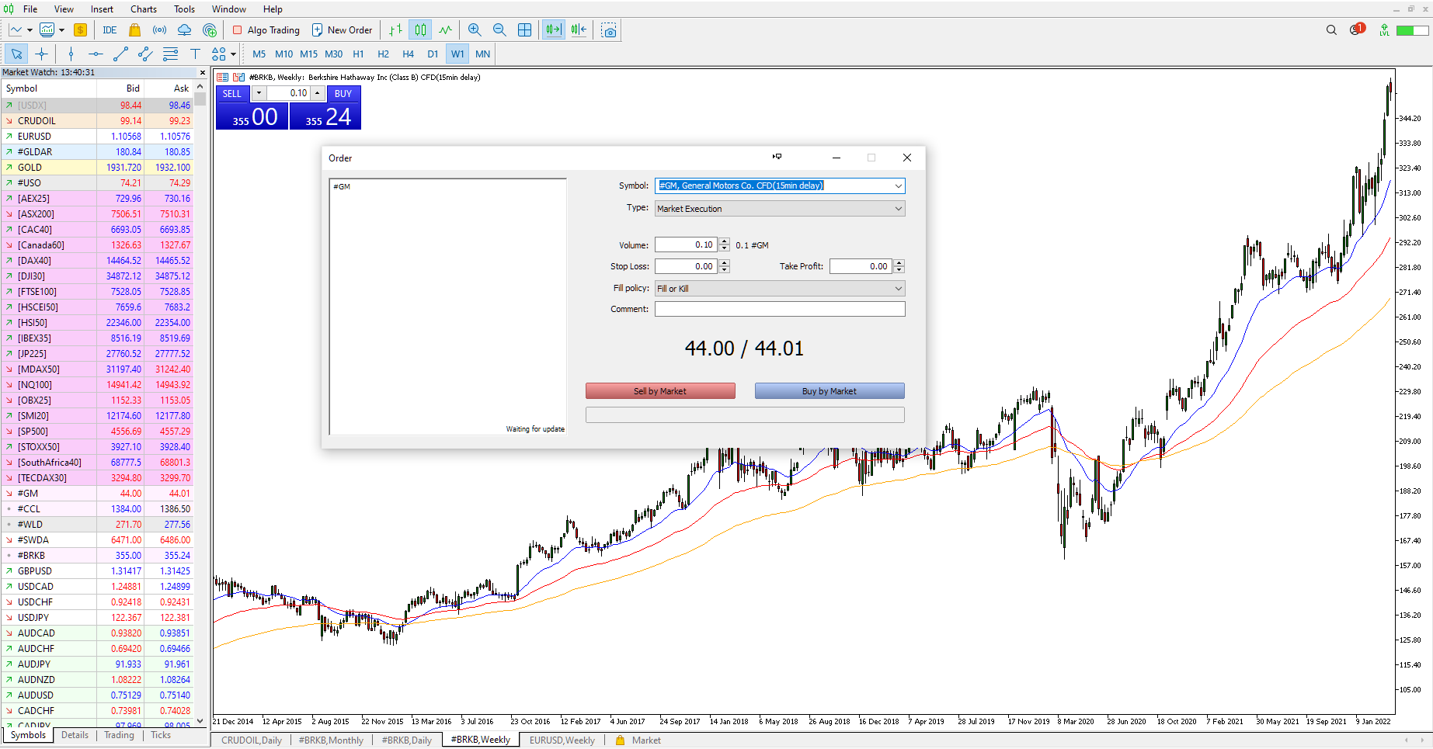Click the Comment field in Order dialog
Screen dimensions: 1433x749
pyautogui.click(x=780, y=309)
